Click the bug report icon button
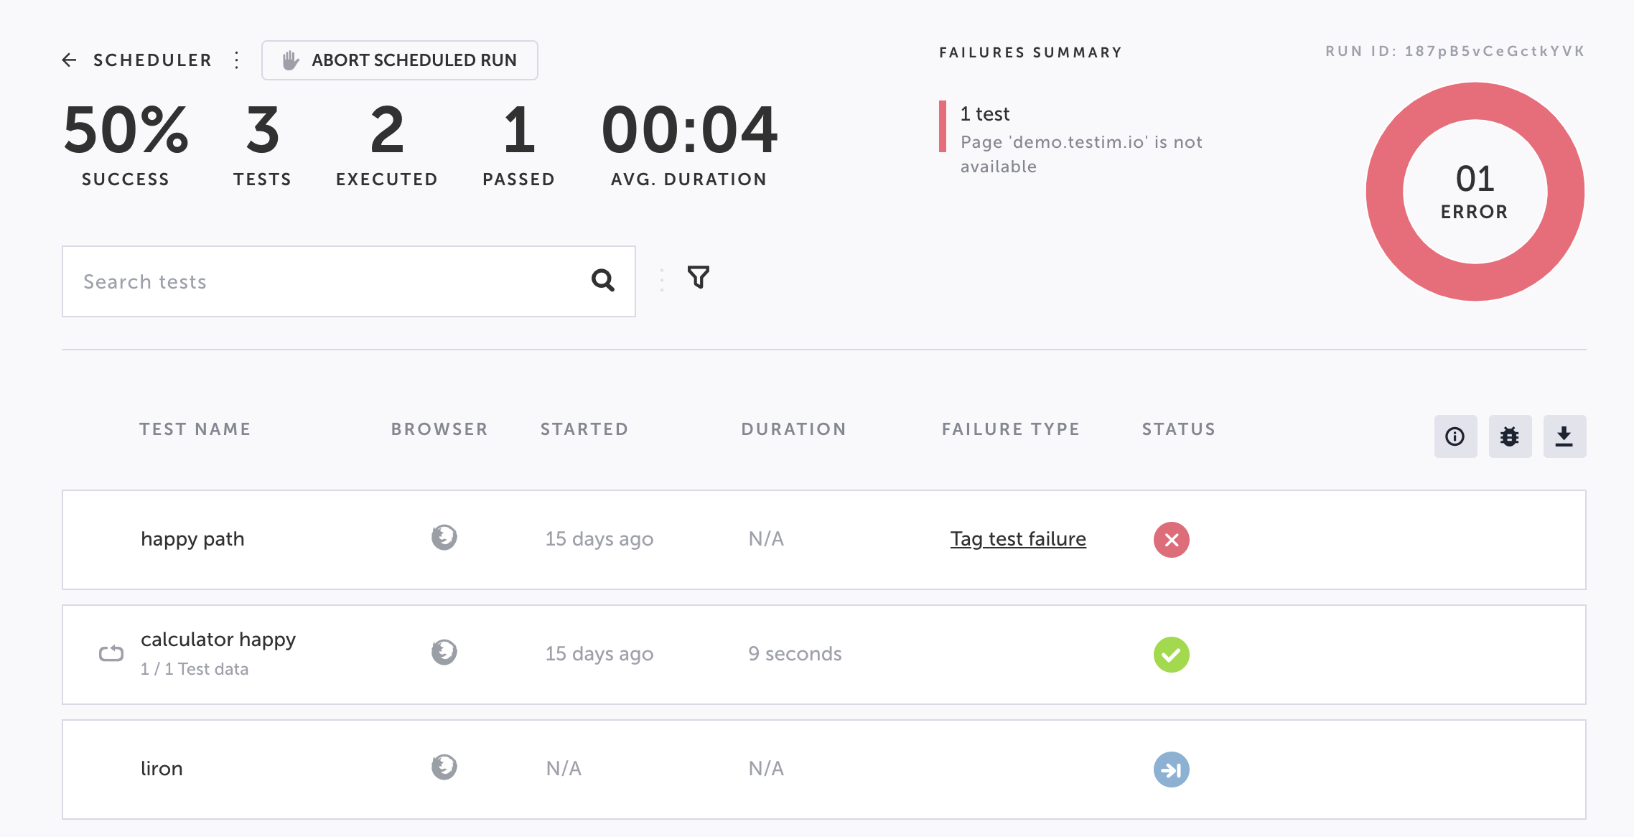The image size is (1634, 837). [1510, 436]
